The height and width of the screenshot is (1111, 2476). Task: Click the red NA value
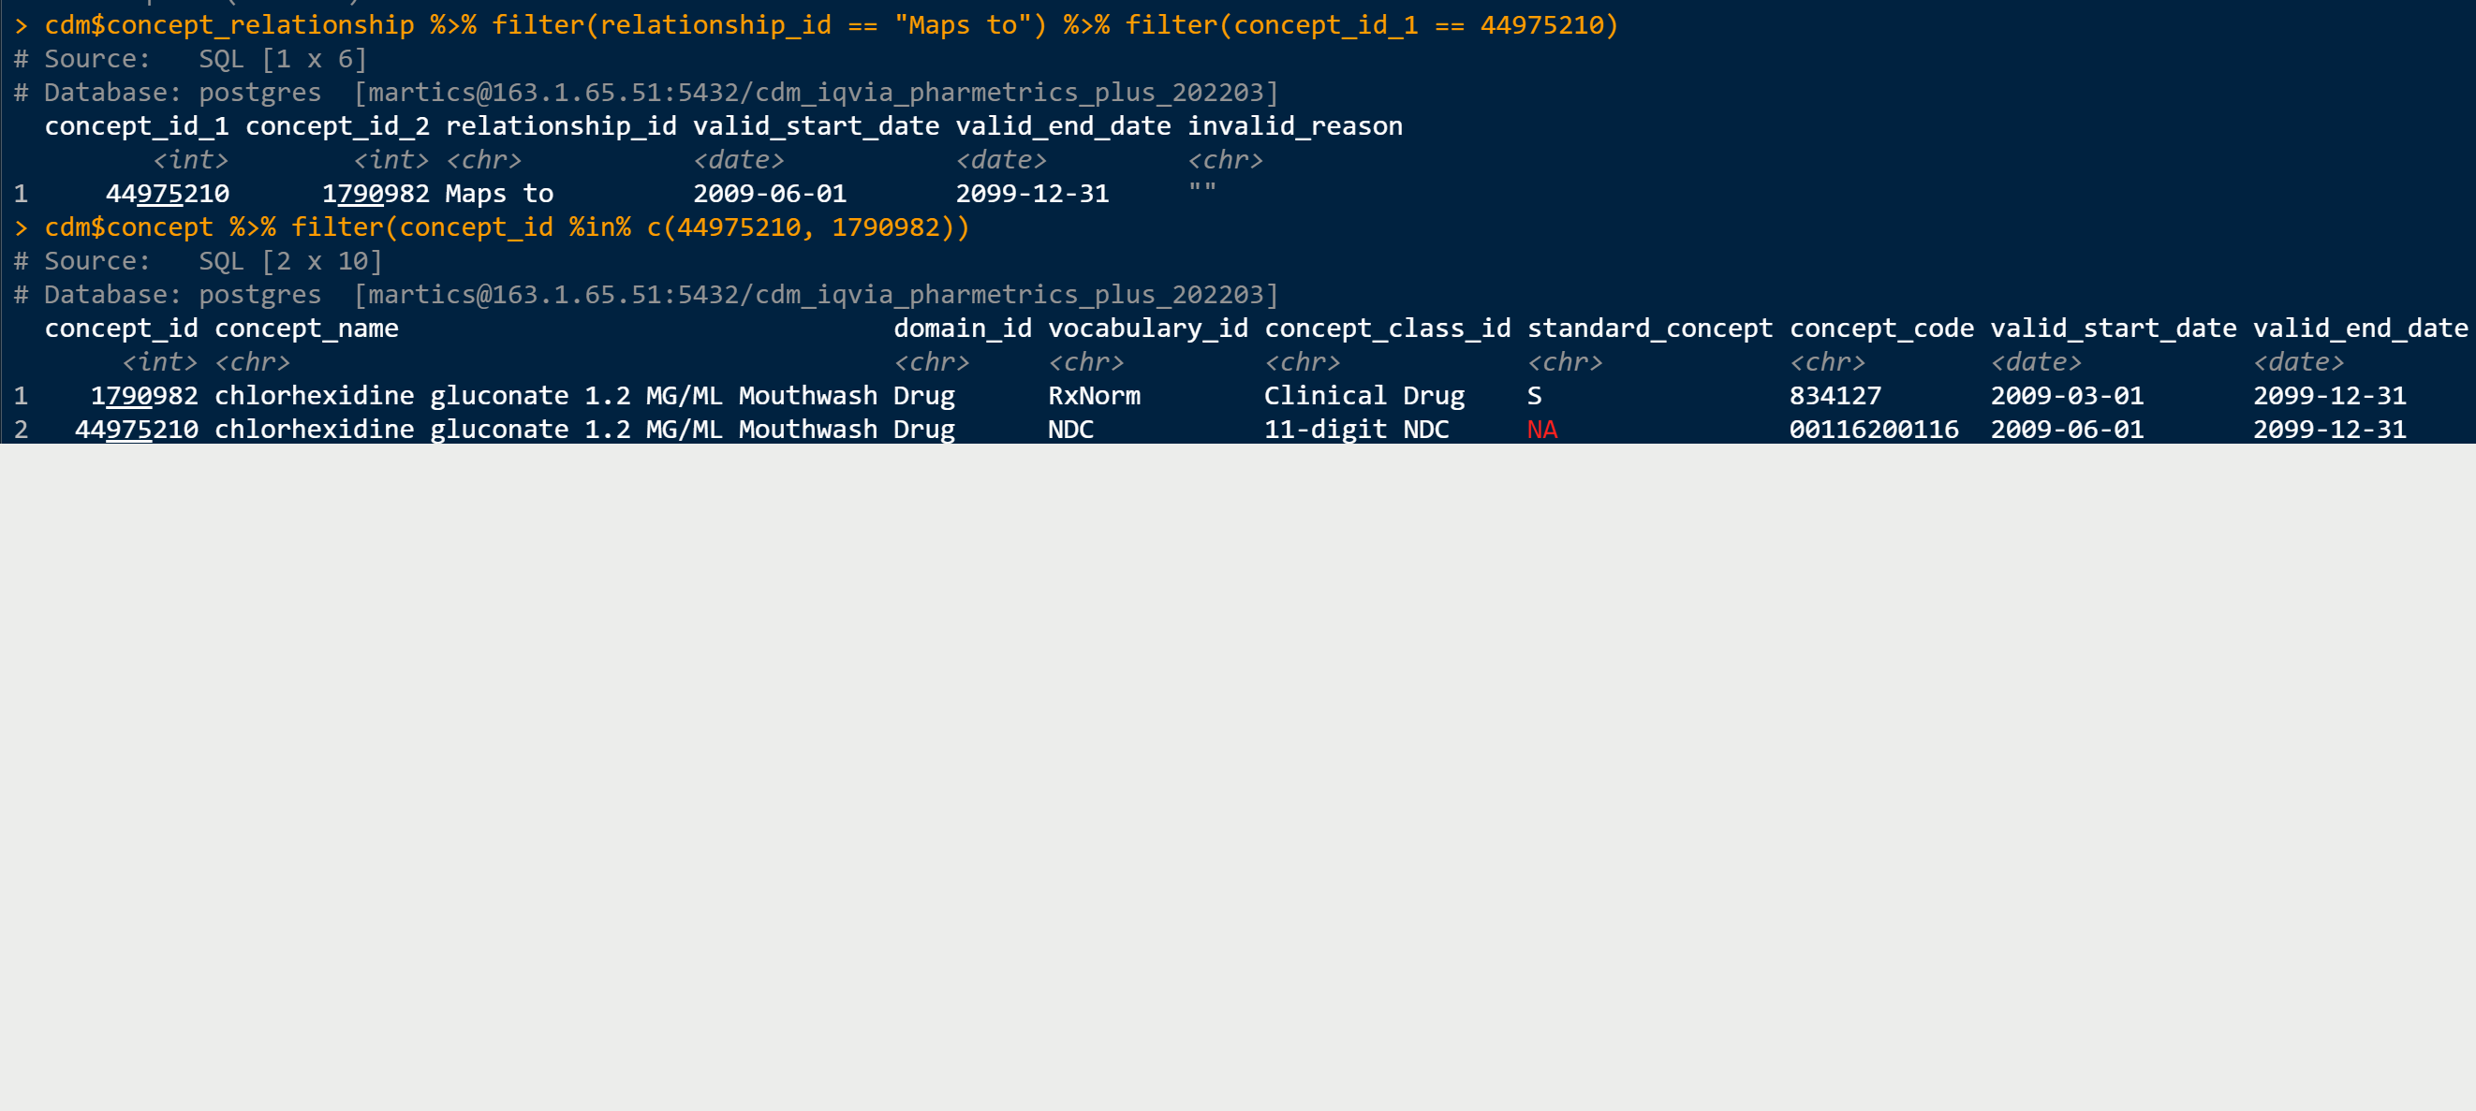click(x=1541, y=429)
